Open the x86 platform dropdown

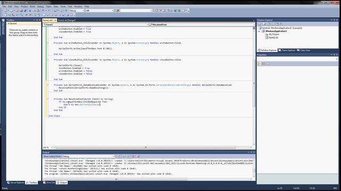click(100, 11)
